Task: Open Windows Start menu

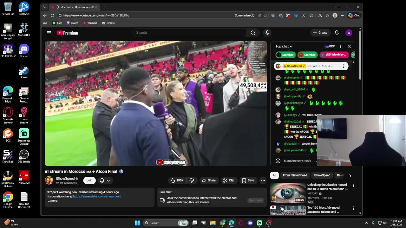Action: [137, 223]
